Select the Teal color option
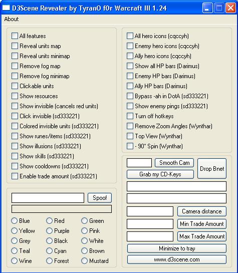This screenshot has width=238, height=273. [x=14, y=251]
